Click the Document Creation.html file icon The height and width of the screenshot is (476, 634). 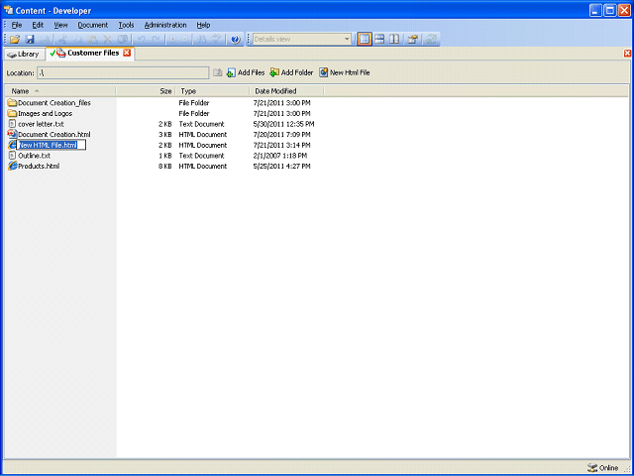[x=12, y=135]
